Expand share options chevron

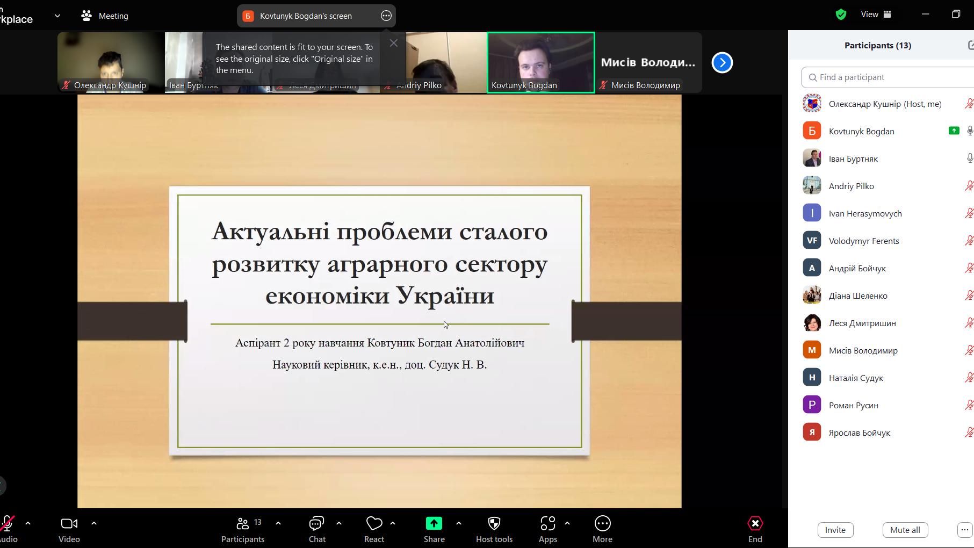[x=458, y=523]
